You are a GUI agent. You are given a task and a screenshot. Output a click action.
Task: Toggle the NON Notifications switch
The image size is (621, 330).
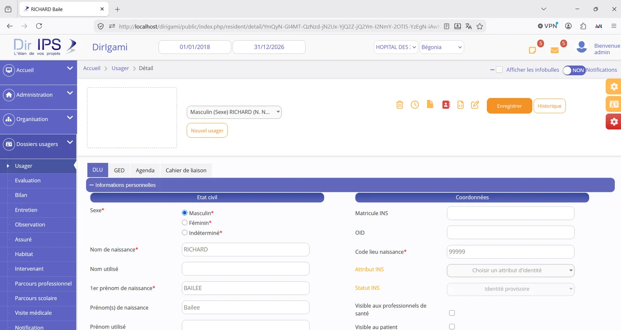tap(574, 70)
